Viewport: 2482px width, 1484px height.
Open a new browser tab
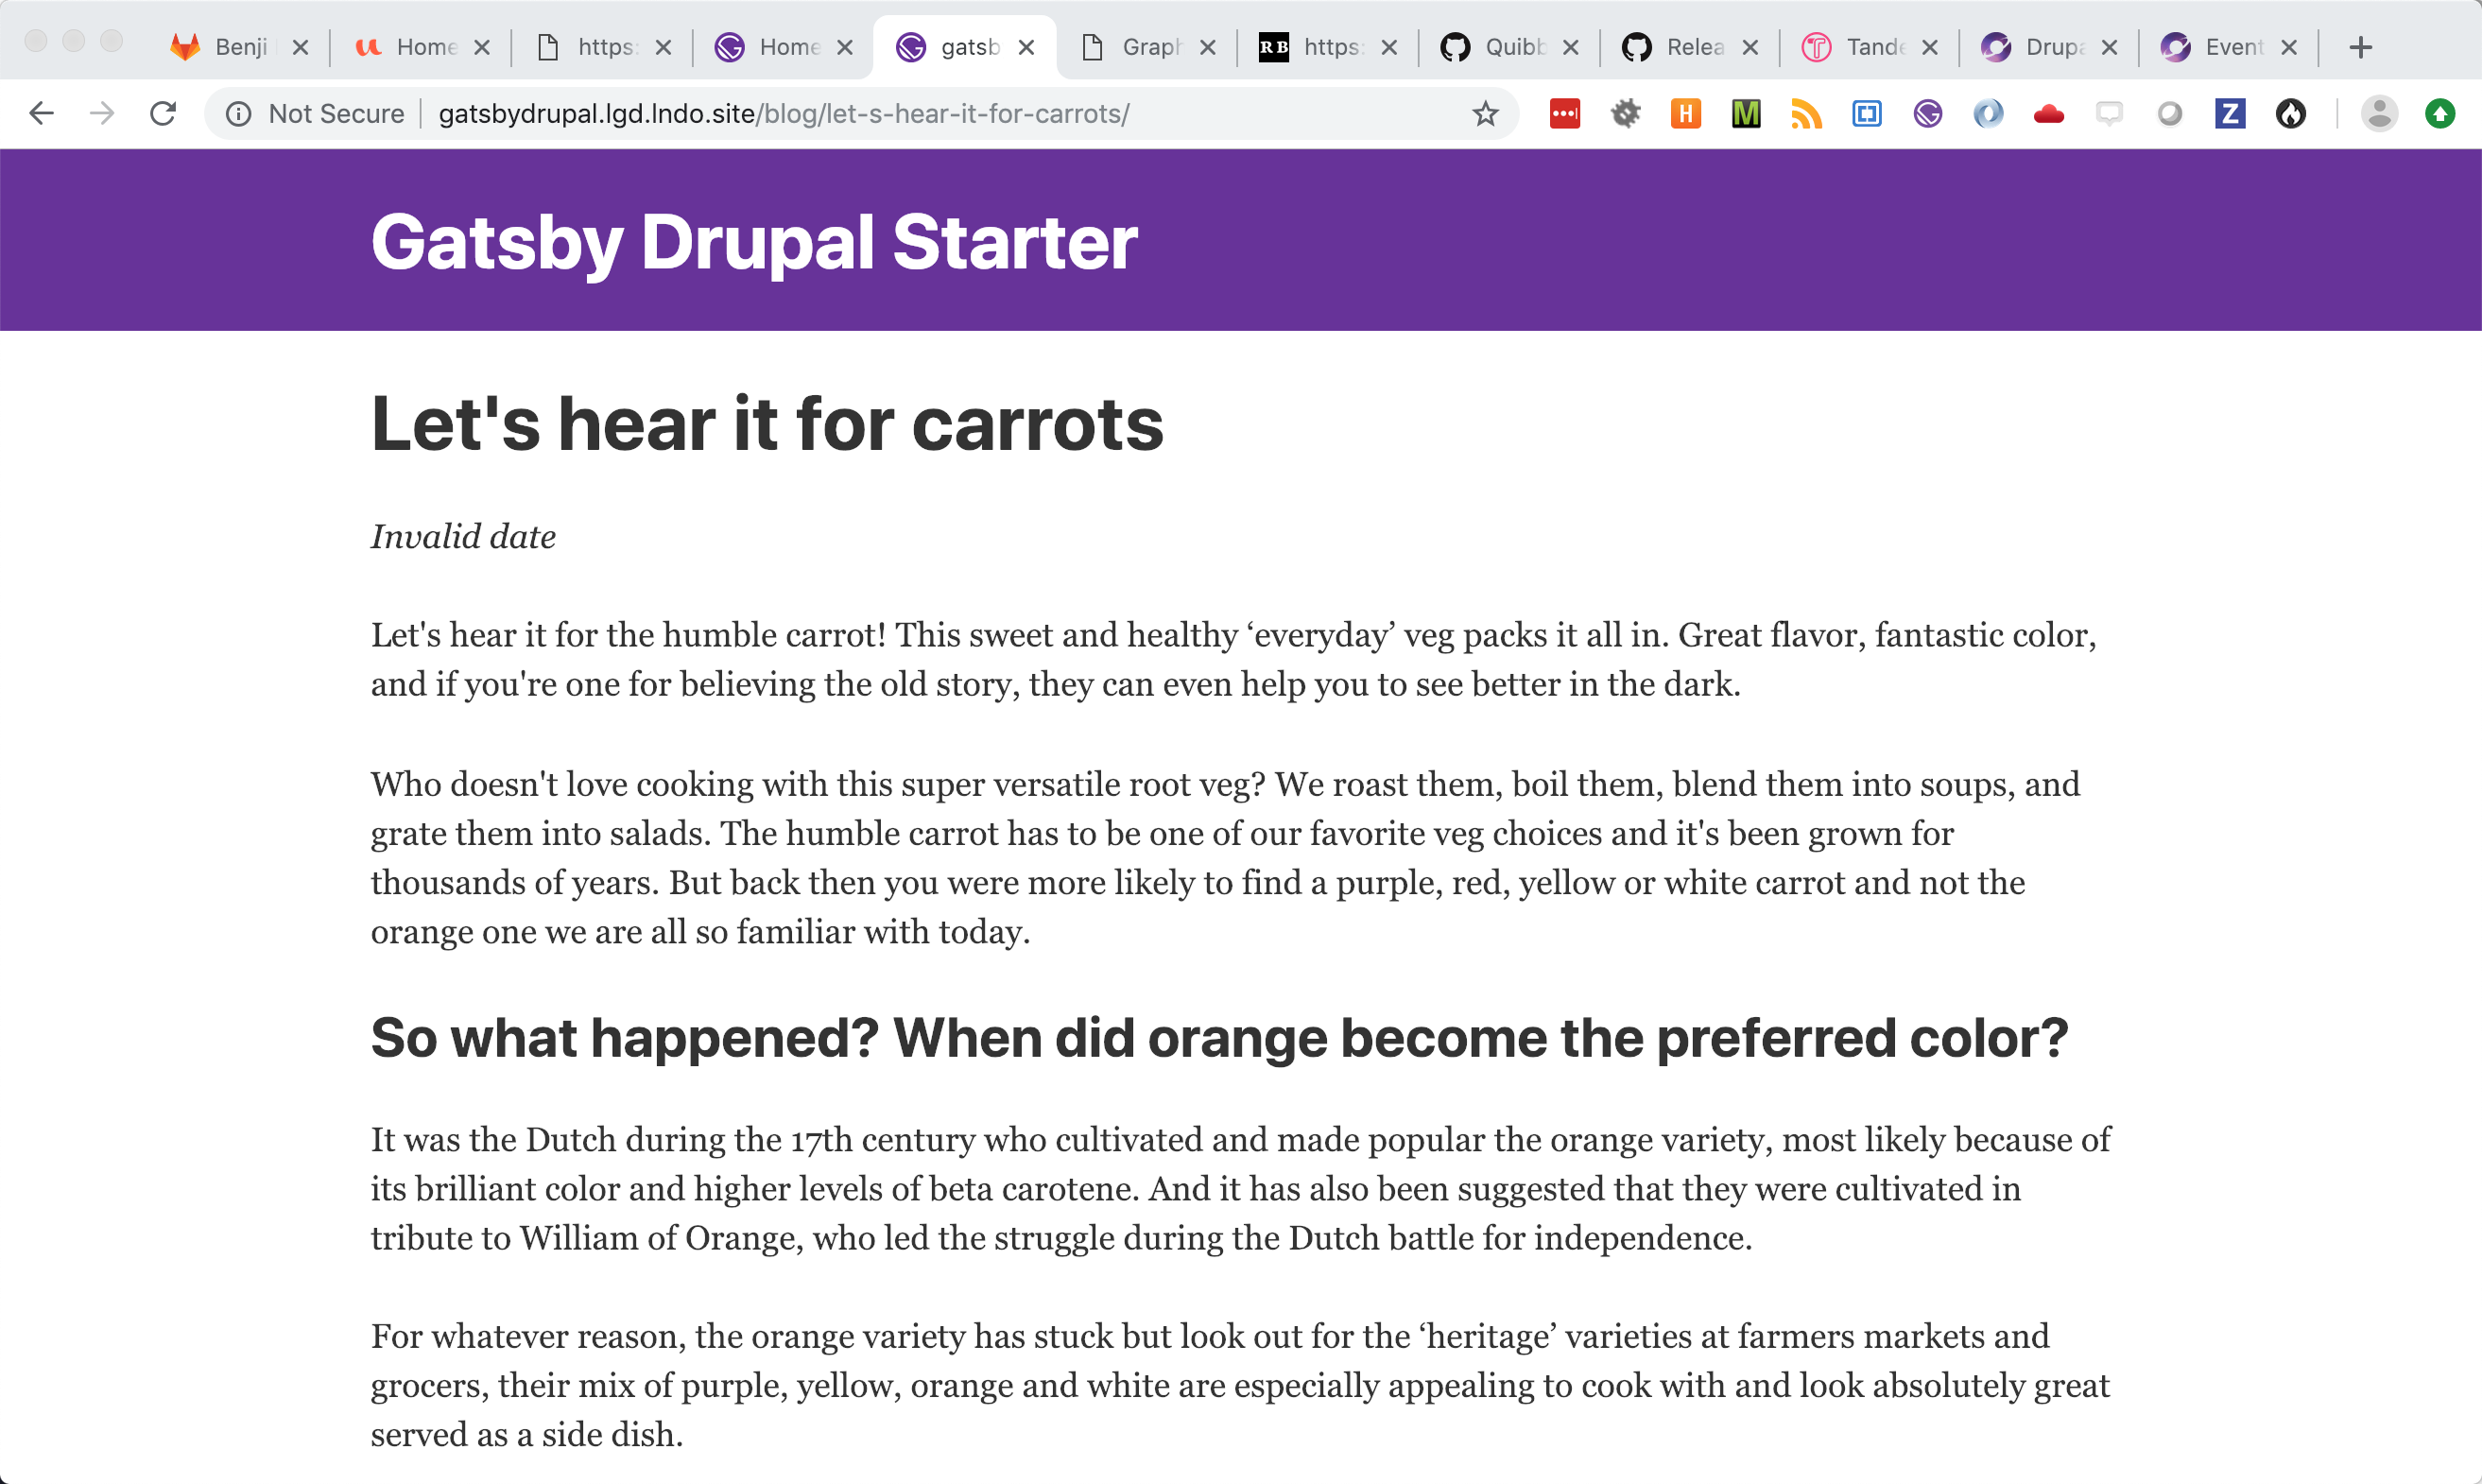tap(2361, 46)
